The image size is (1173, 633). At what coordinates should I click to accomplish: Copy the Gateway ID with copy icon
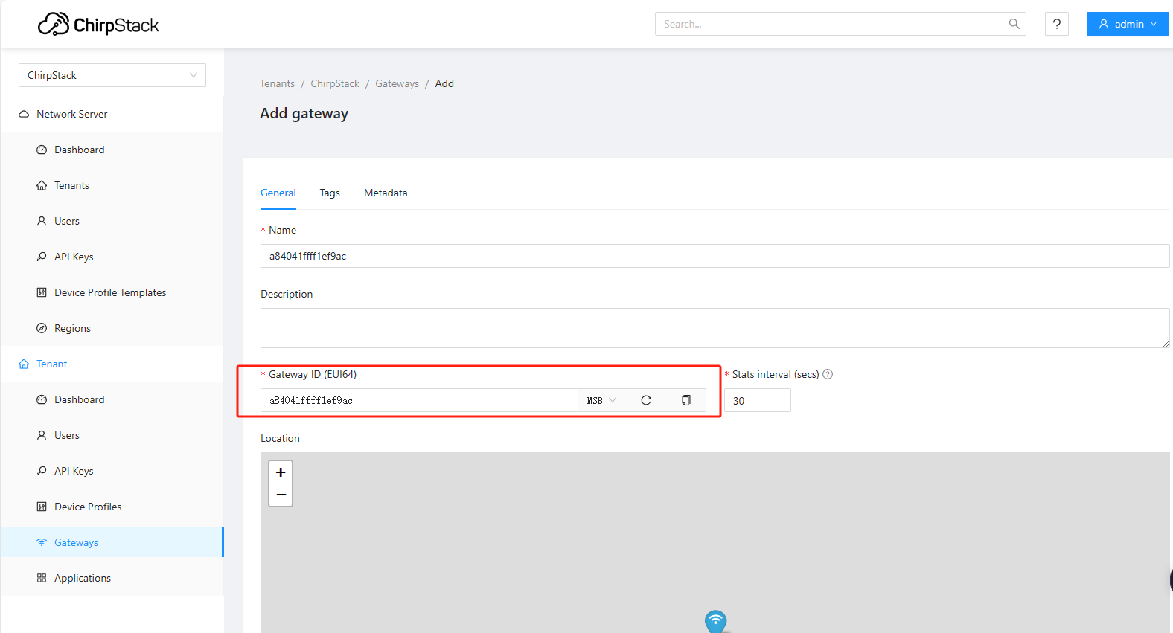pos(686,400)
